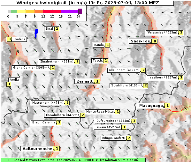Click the Täsch village label
This screenshot has width=191, height=162.
(97, 61)
